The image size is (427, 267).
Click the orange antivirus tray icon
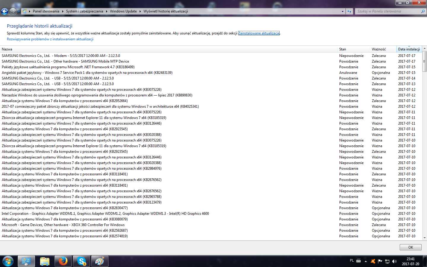pyautogui.click(x=373, y=261)
